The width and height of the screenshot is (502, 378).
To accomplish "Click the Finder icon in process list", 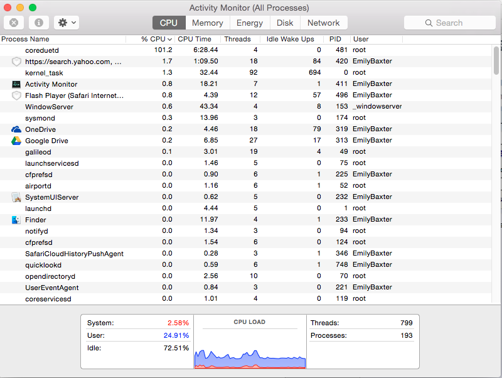I will pos(16,220).
